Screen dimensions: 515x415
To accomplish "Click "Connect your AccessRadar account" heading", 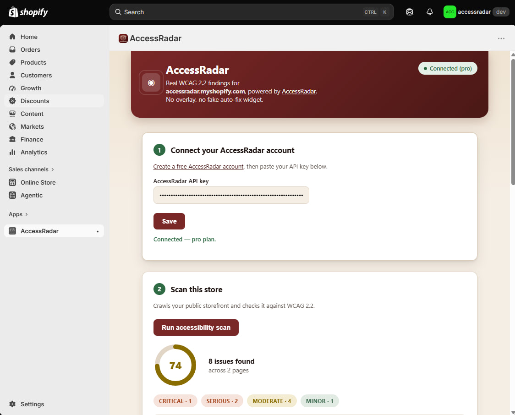I will [232, 150].
